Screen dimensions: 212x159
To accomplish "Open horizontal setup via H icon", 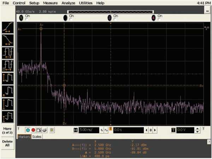I will 76,130.
